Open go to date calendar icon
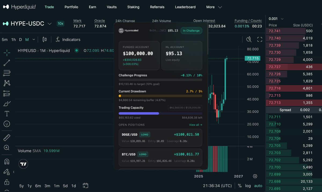 click(x=86, y=186)
